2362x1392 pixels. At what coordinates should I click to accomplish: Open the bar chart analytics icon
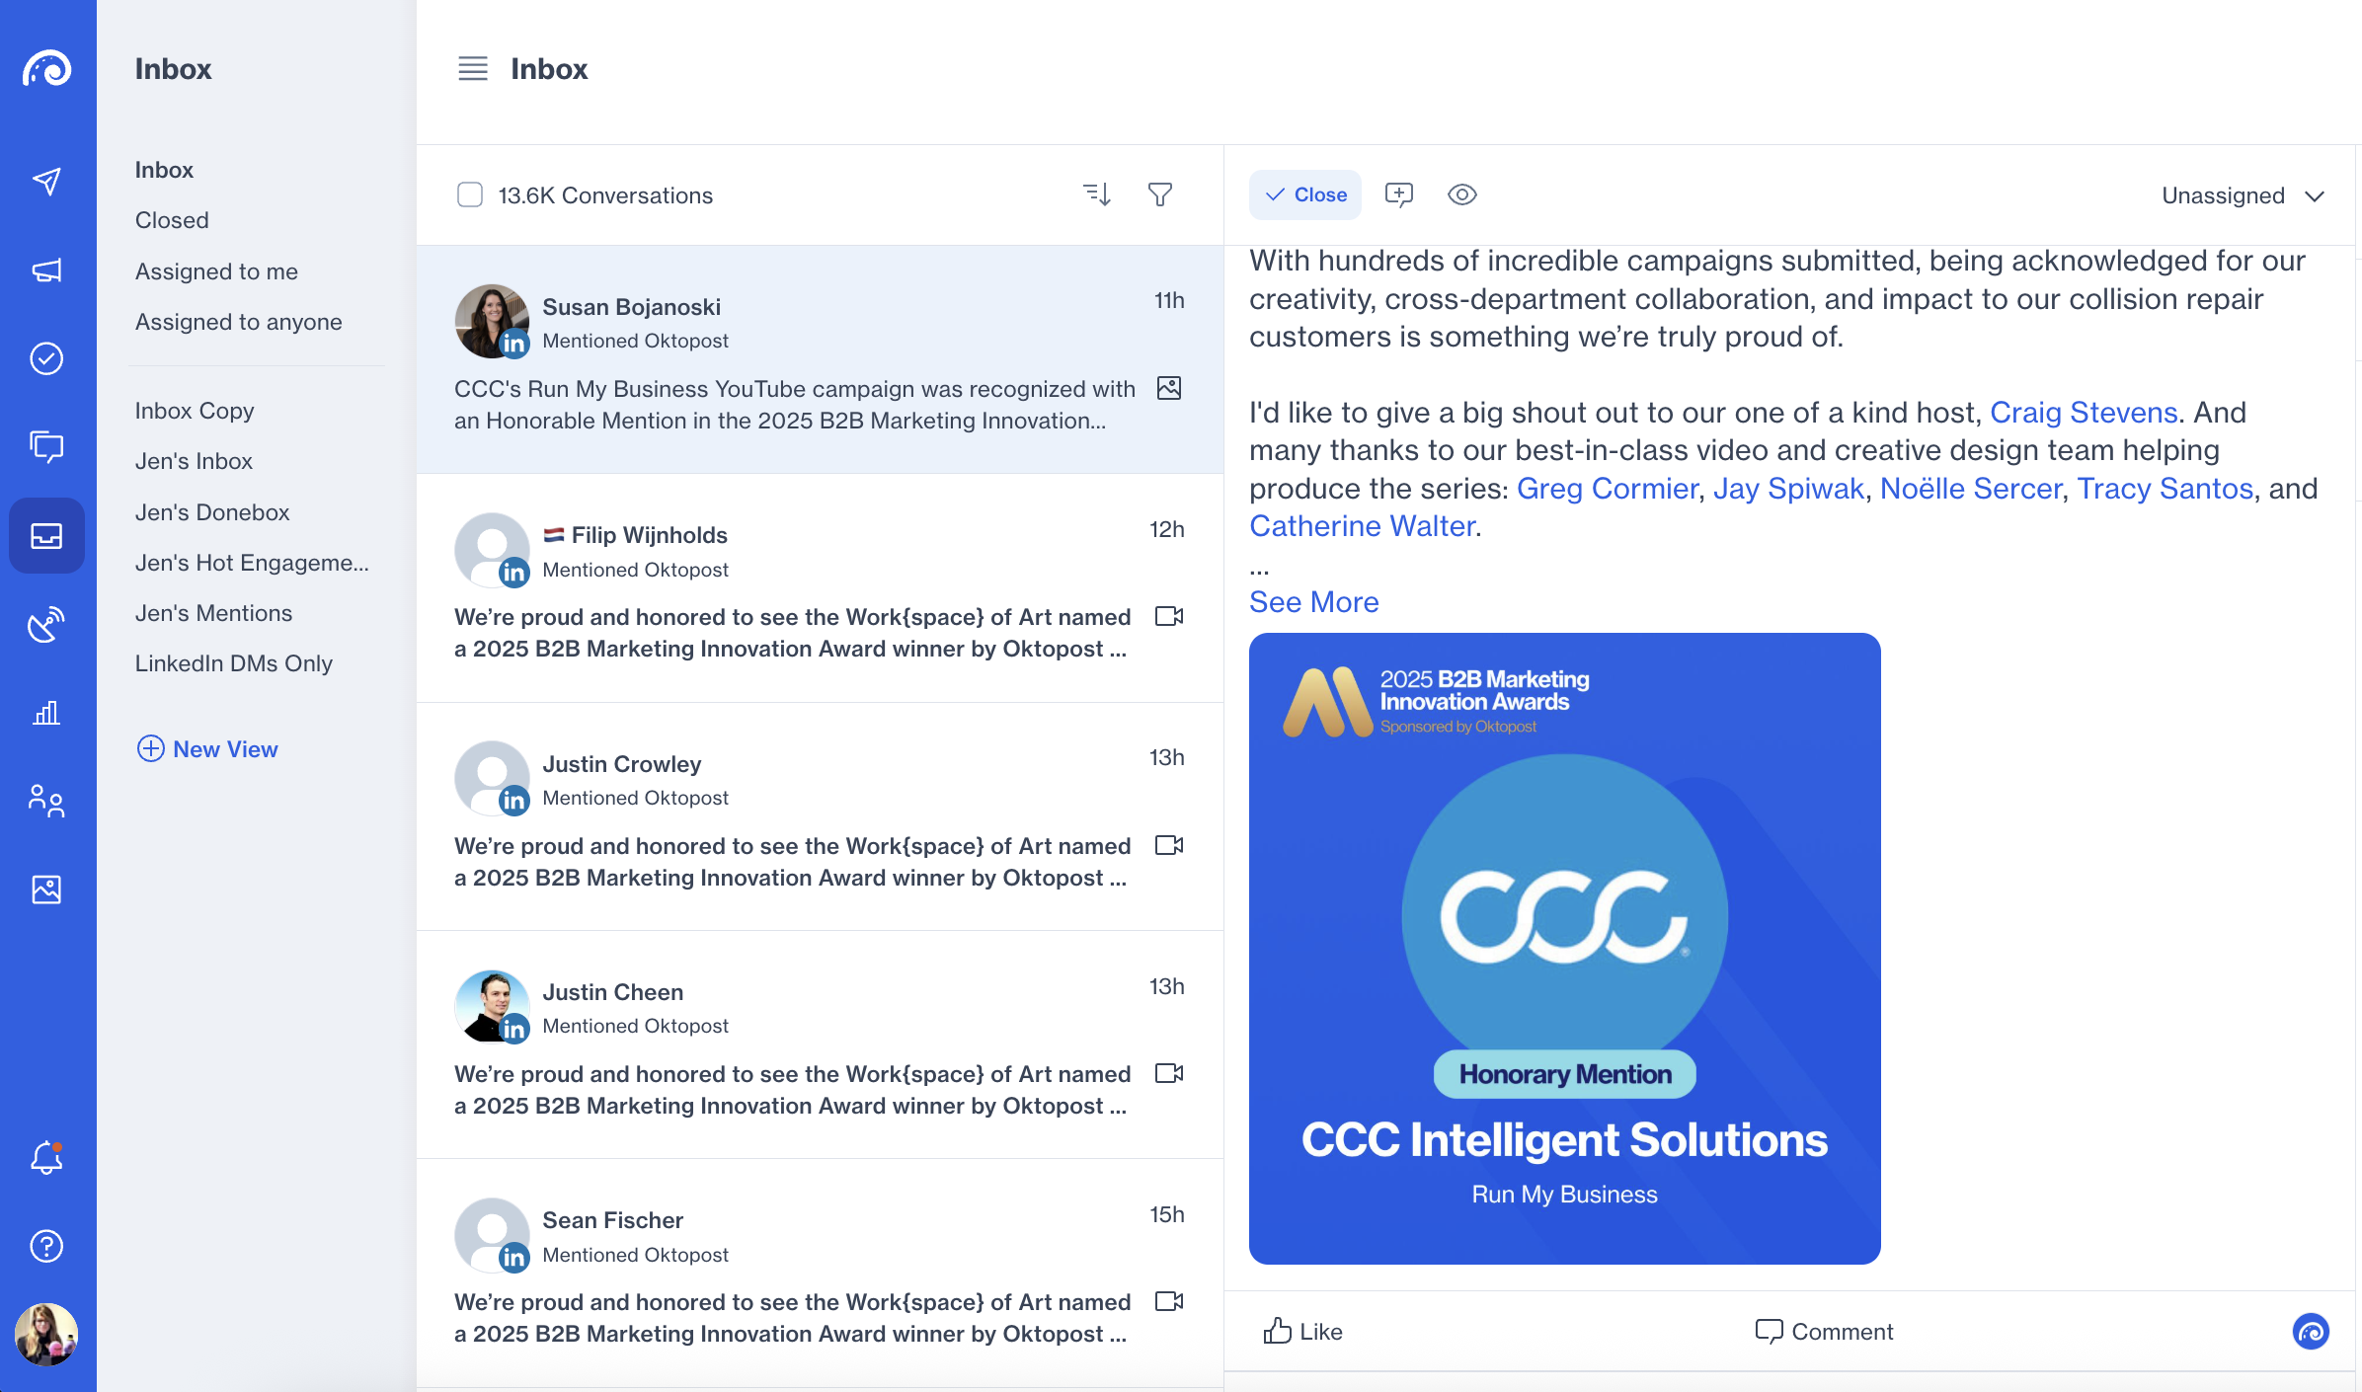(x=46, y=713)
